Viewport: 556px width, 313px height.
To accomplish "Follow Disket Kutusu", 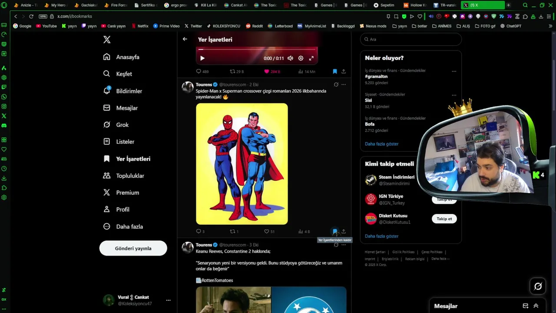I will 444,219.
